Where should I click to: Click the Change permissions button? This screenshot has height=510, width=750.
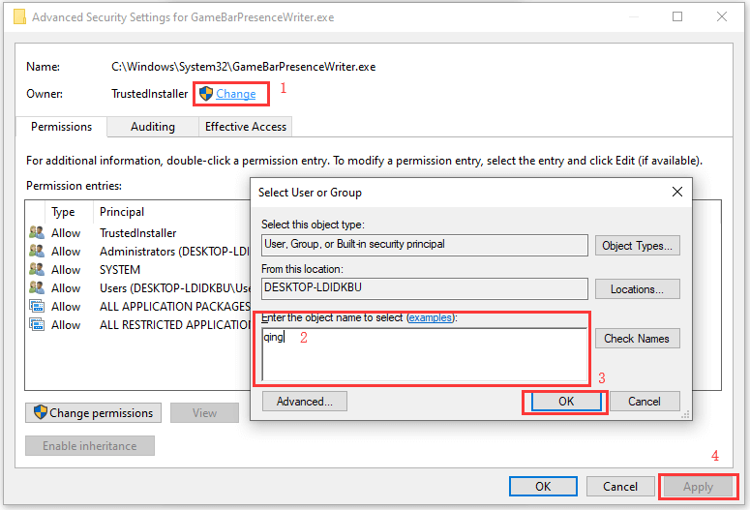(93, 413)
